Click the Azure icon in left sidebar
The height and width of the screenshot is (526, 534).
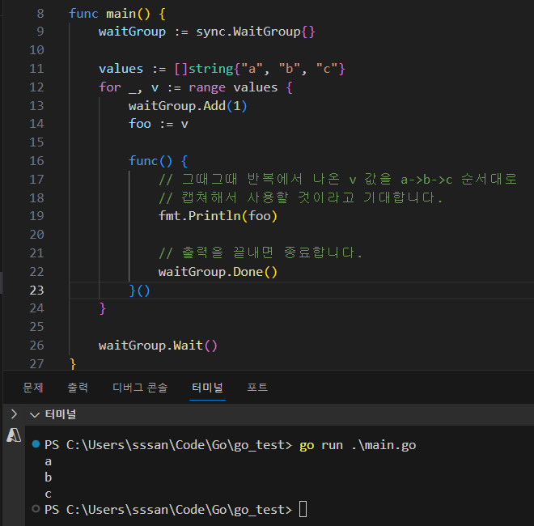[x=13, y=435]
